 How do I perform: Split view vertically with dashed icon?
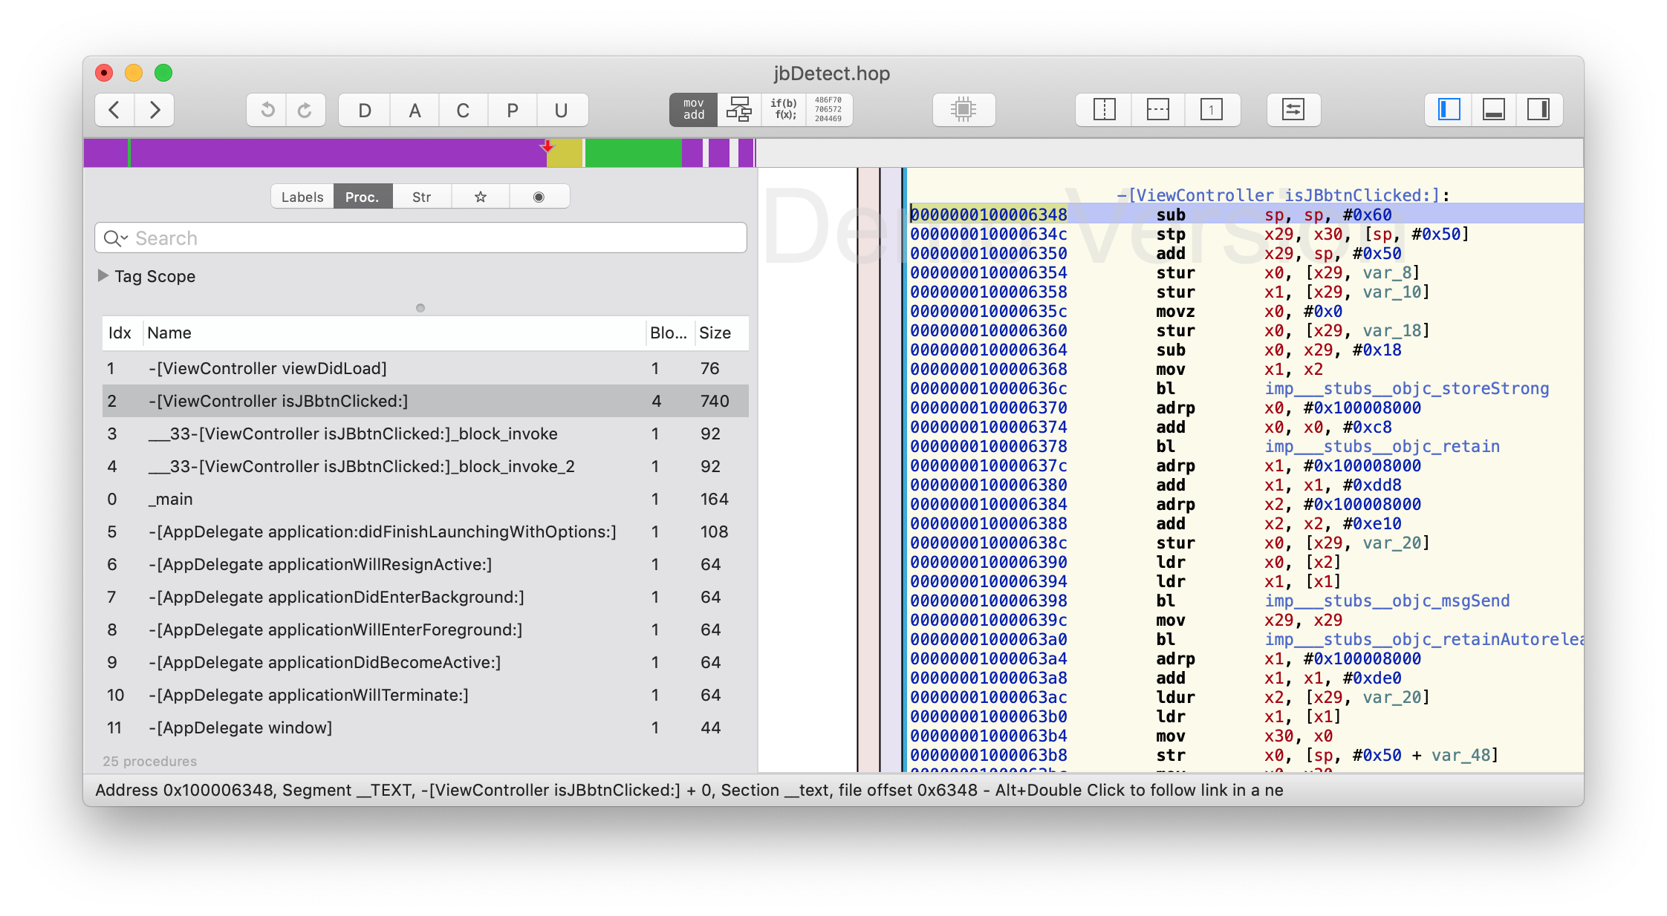[x=1104, y=110]
